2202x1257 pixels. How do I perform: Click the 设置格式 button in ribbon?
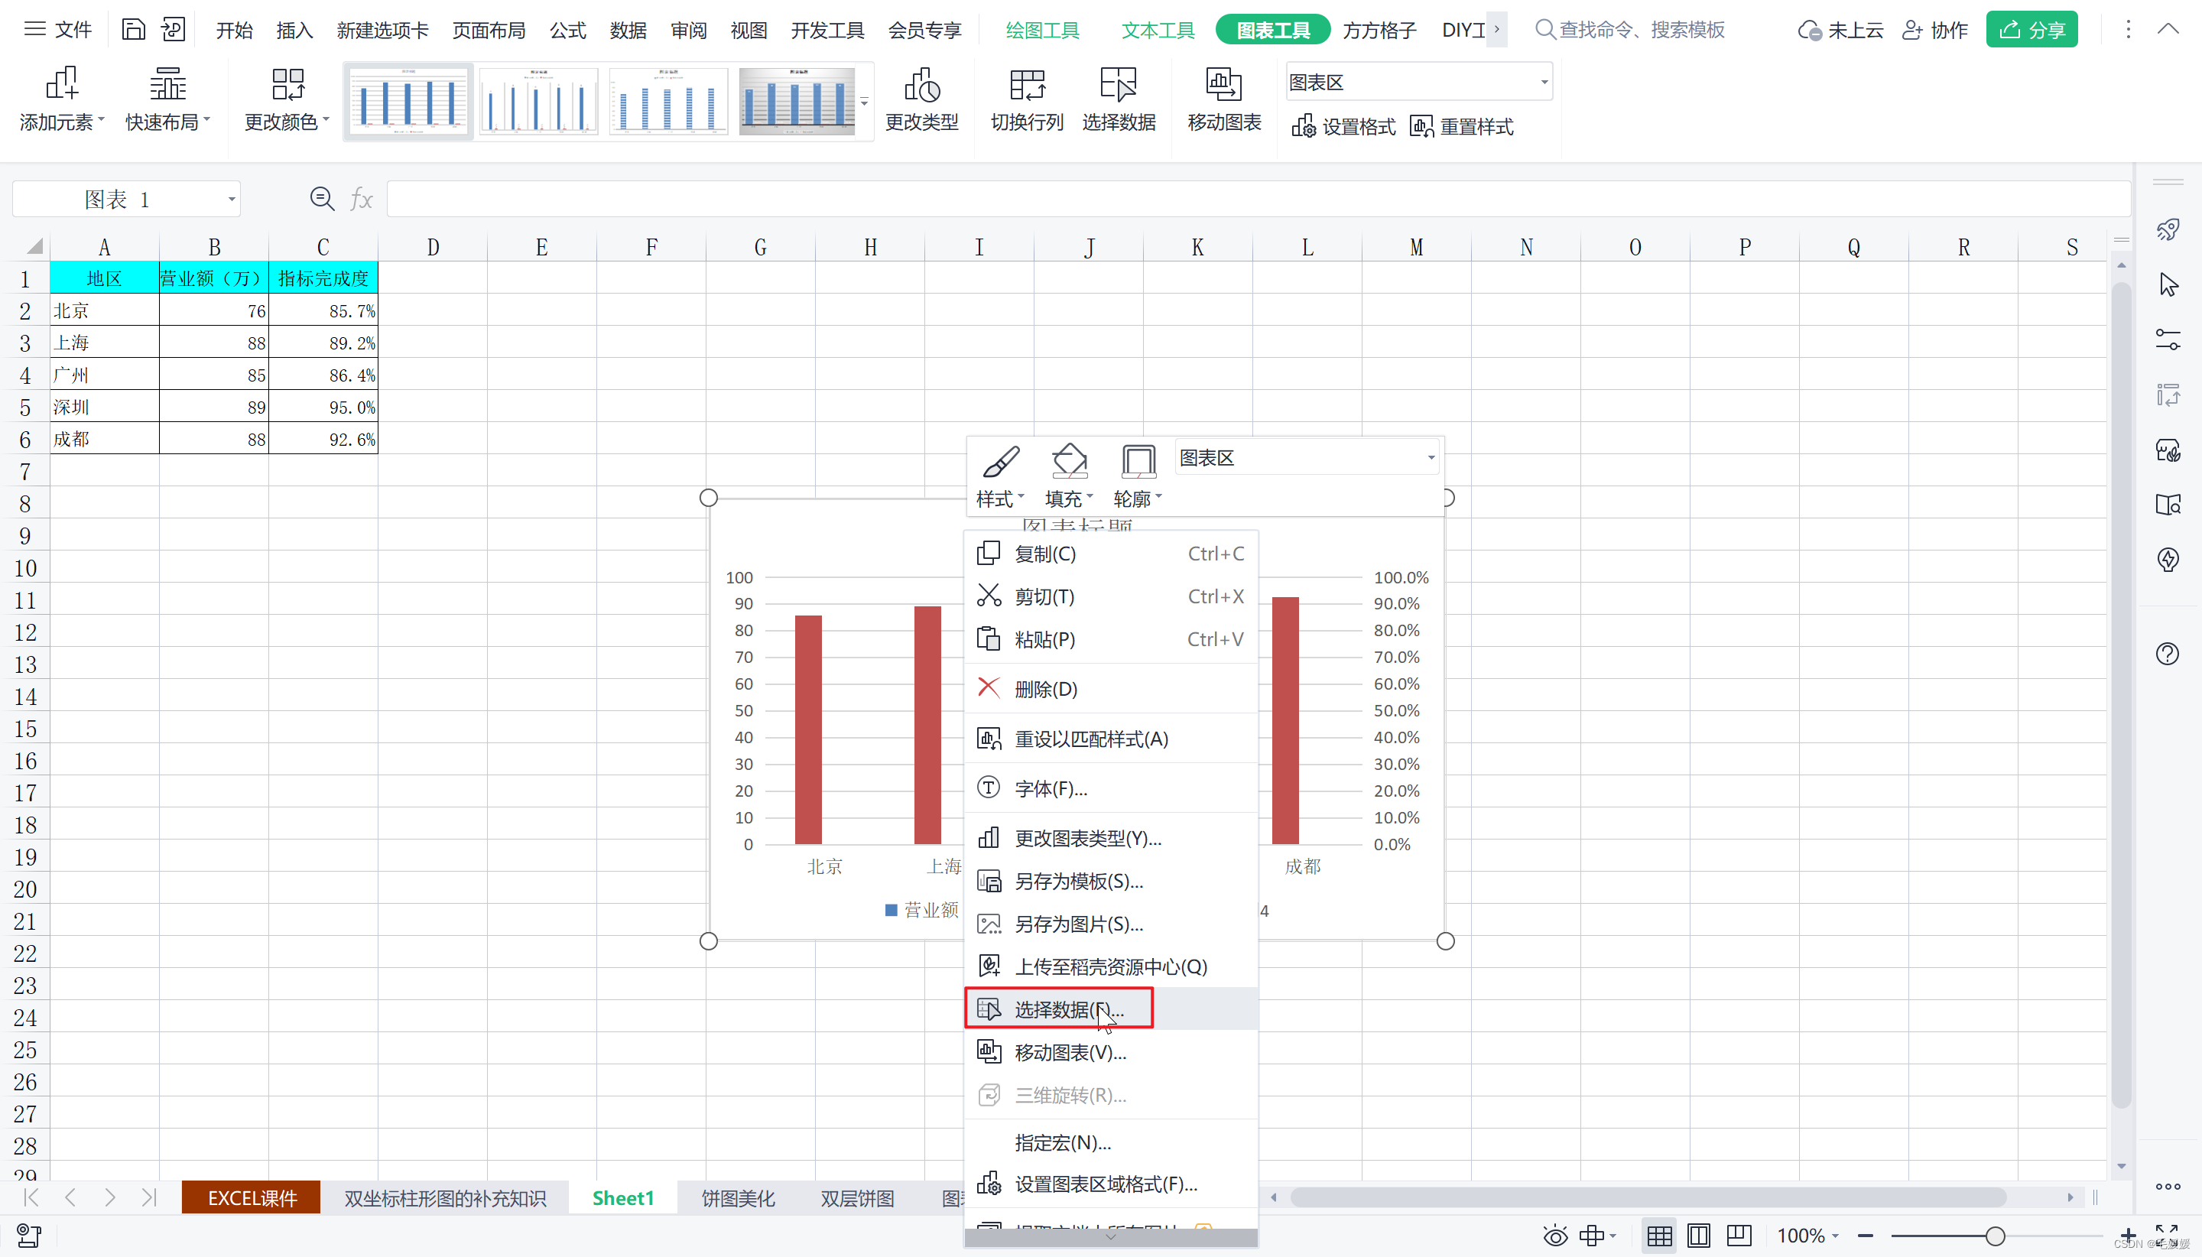click(1343, 127)
